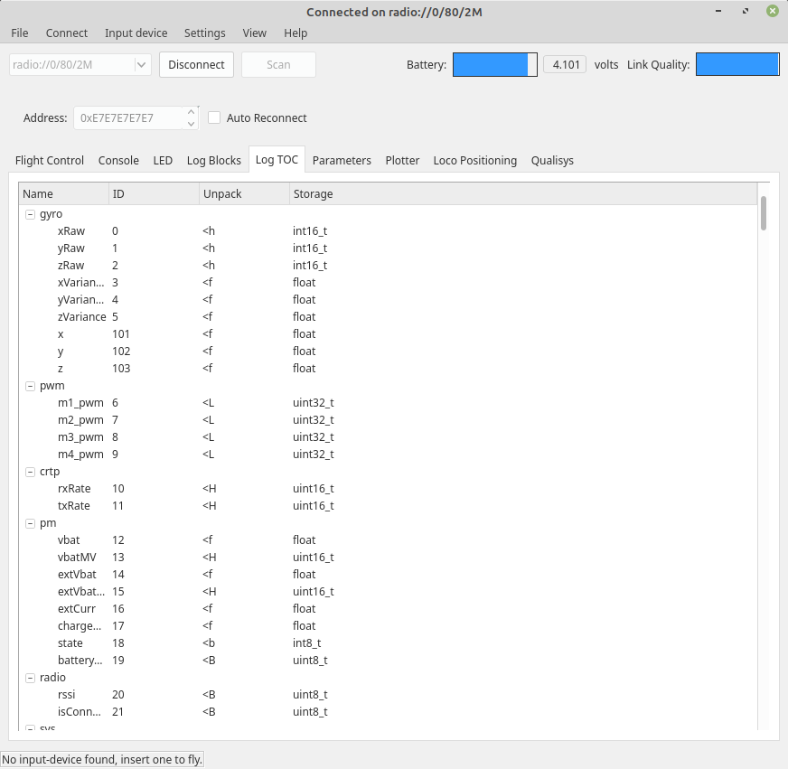Click the vertical scrollbar in Log TOC
Screen dimensions: 788x769
(764, 214)
